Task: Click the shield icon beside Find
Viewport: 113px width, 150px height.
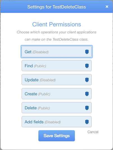Action: 87,66
